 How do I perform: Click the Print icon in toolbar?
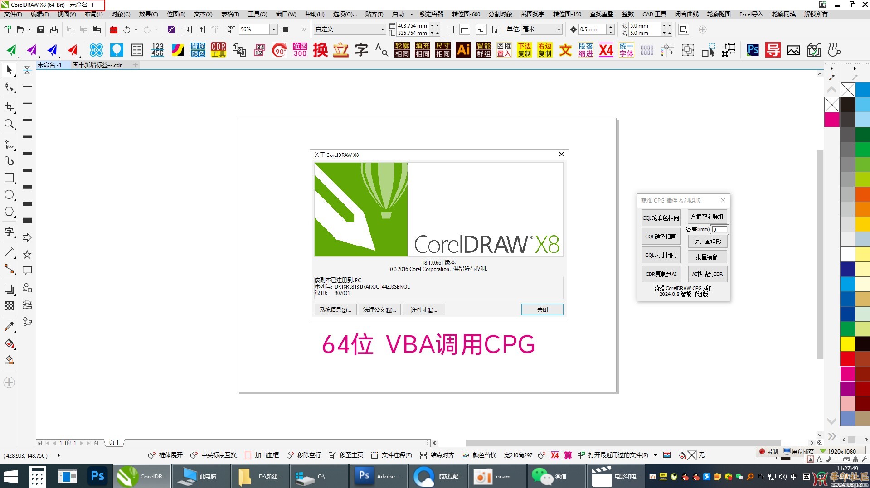point(54,29)
